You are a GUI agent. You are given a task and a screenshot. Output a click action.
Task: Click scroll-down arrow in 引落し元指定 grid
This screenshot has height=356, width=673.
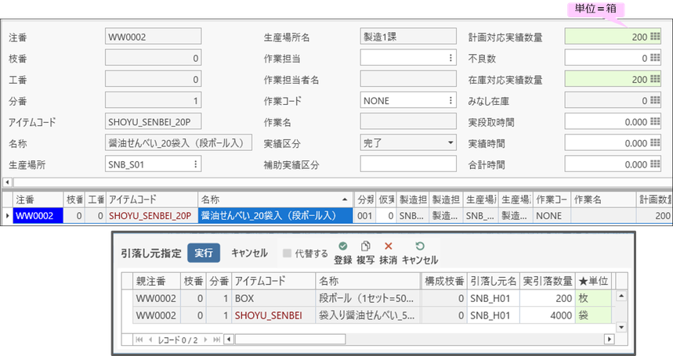621,327
